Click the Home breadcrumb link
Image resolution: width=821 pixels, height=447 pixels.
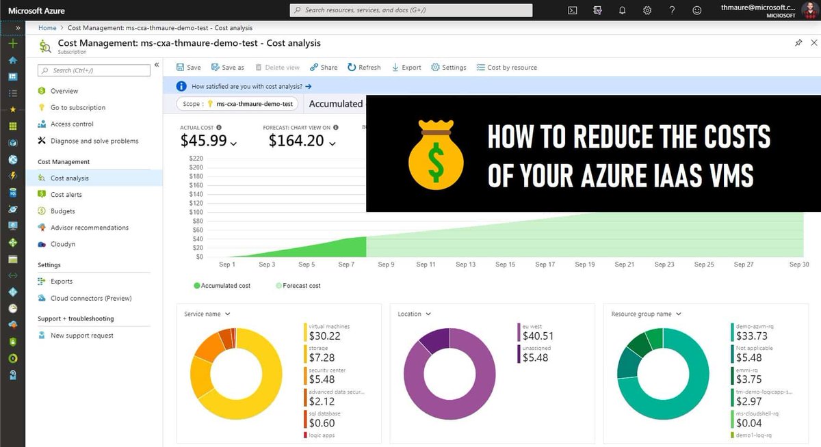[x=47, y=28]
